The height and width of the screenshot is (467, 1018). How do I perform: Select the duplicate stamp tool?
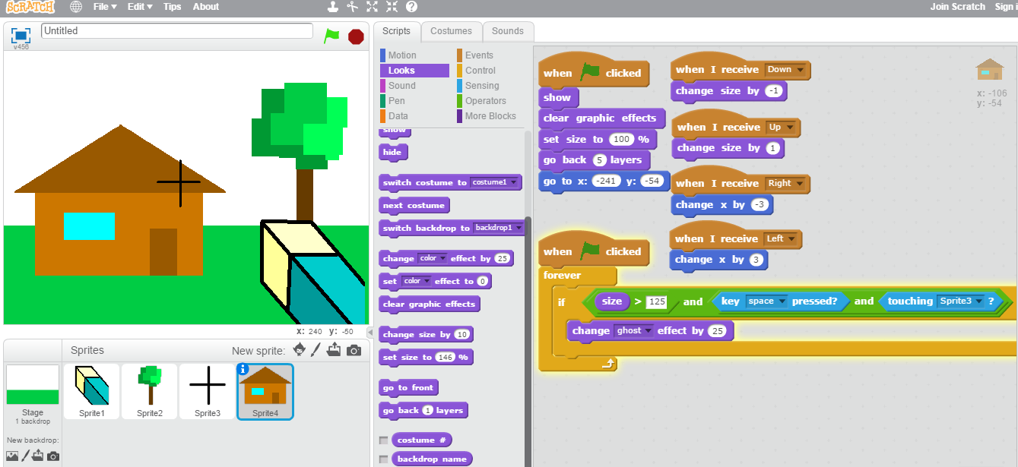coord(332,7)
